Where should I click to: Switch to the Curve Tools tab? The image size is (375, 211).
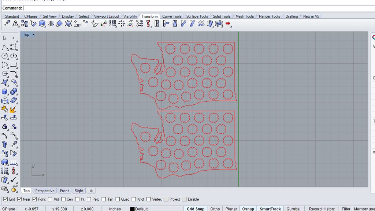coord(172,16)
